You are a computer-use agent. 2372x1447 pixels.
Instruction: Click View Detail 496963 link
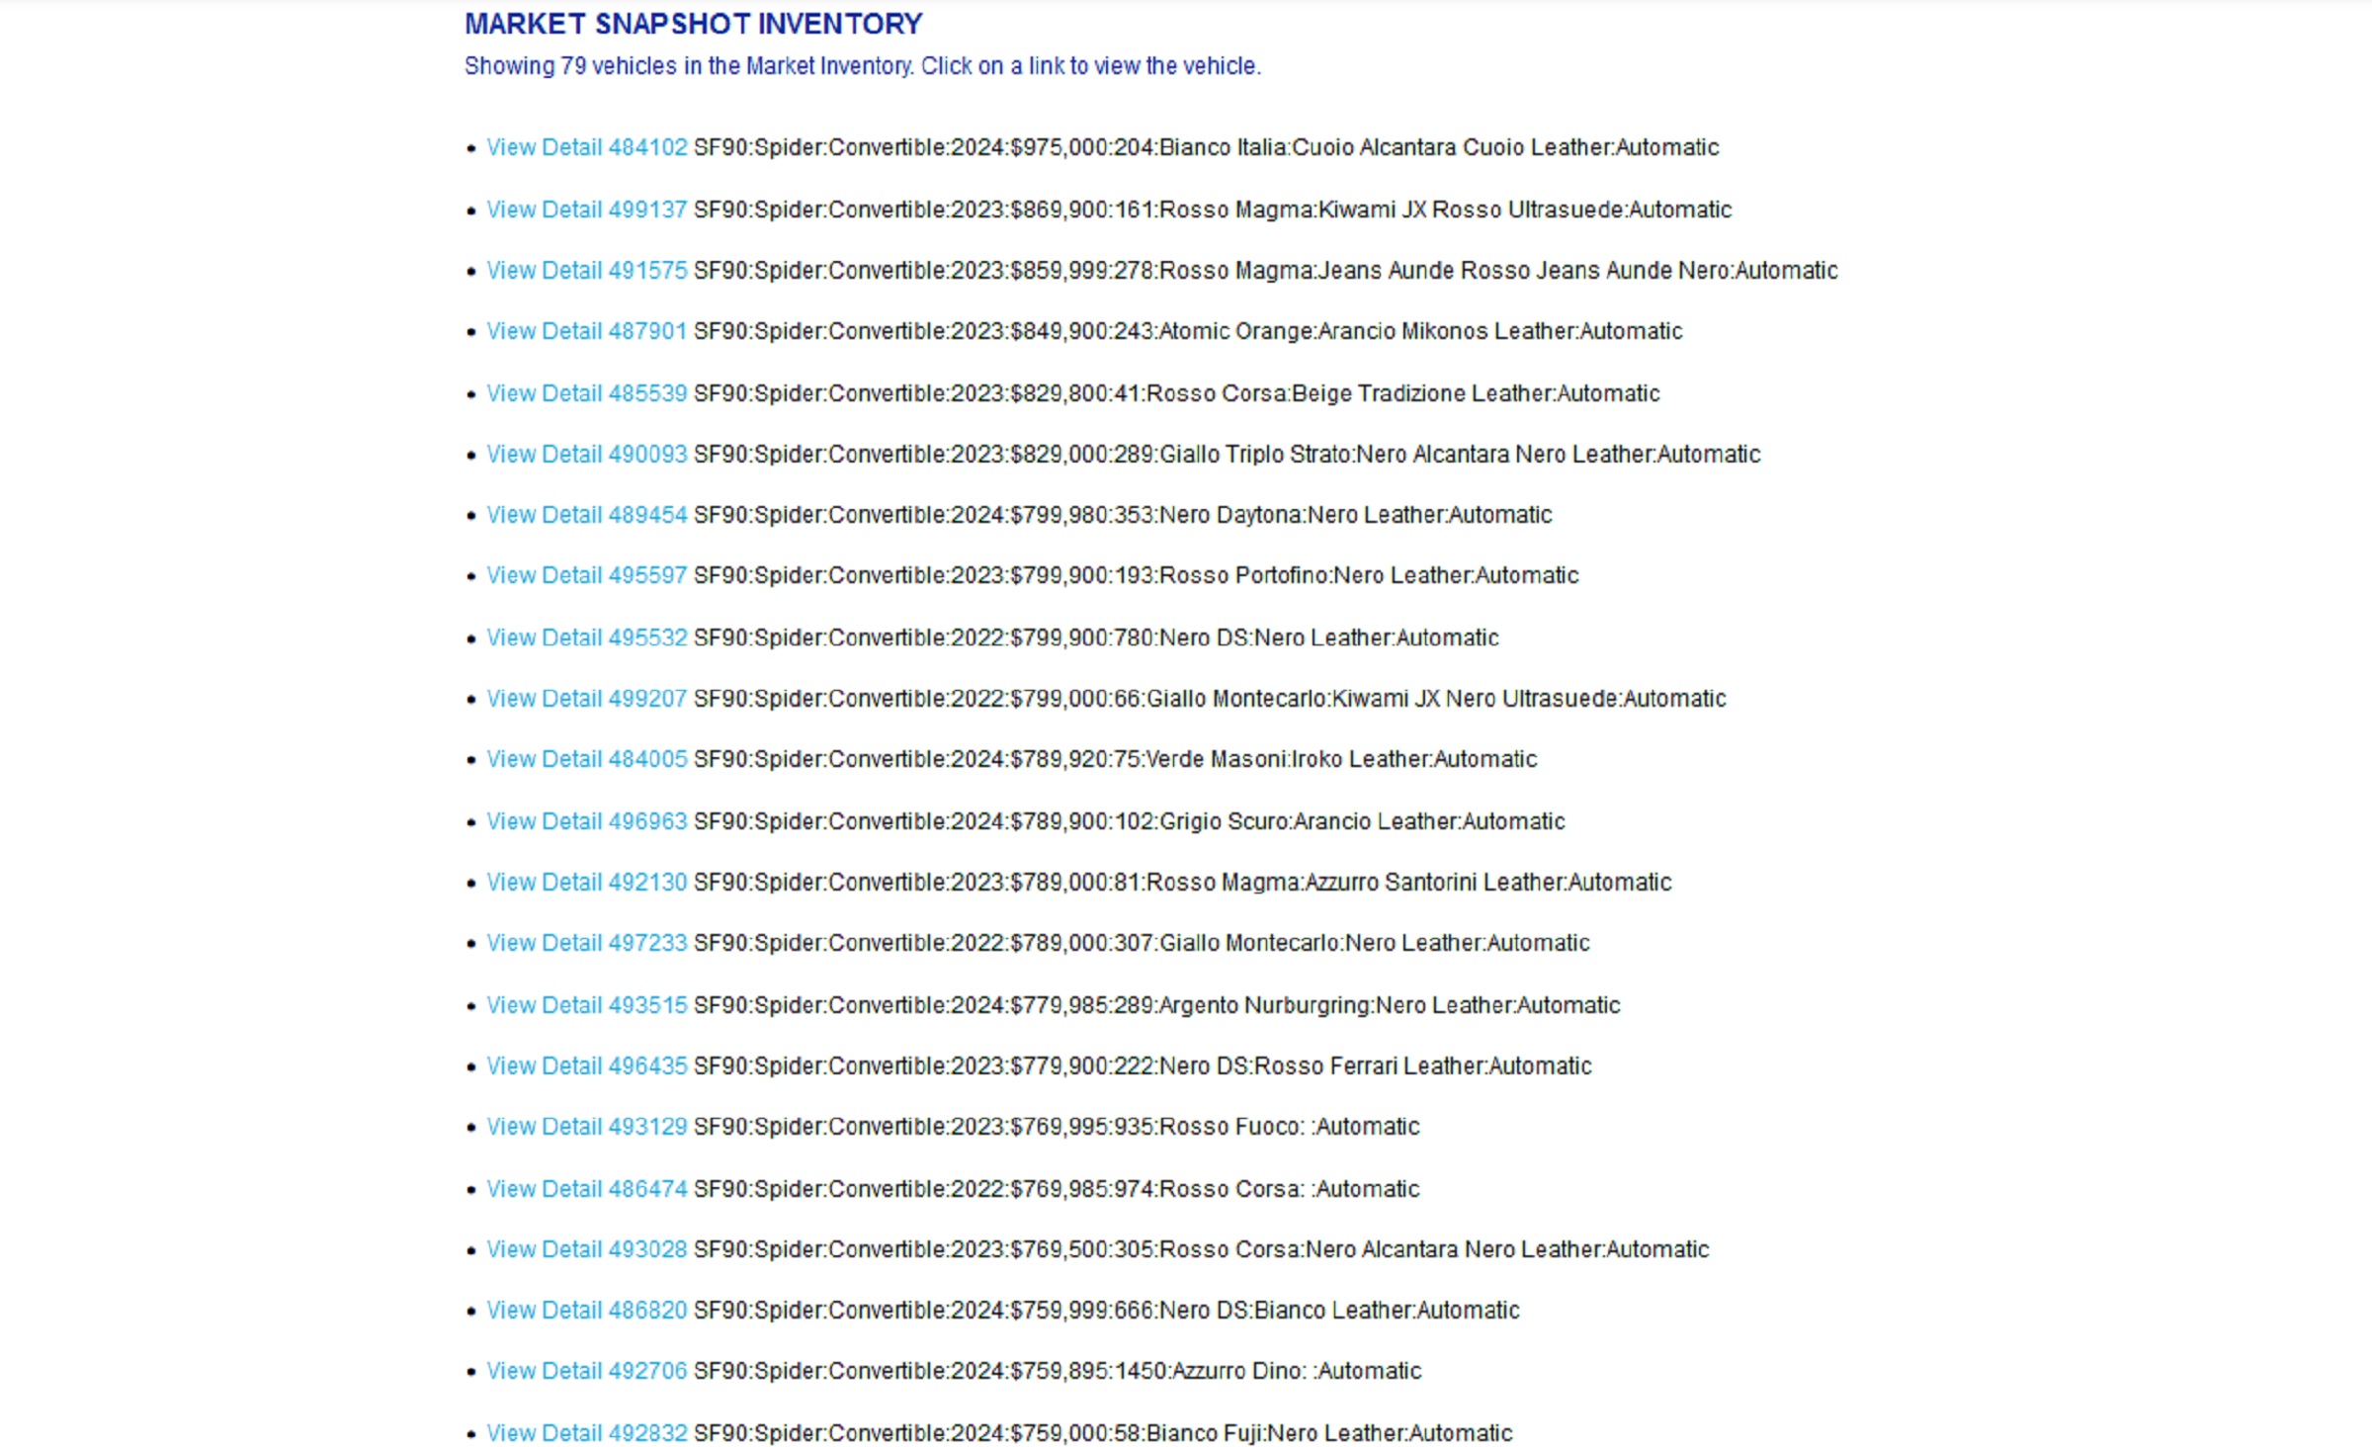586,821
